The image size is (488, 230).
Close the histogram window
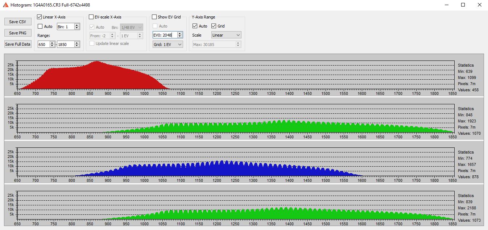pos(480,5)
